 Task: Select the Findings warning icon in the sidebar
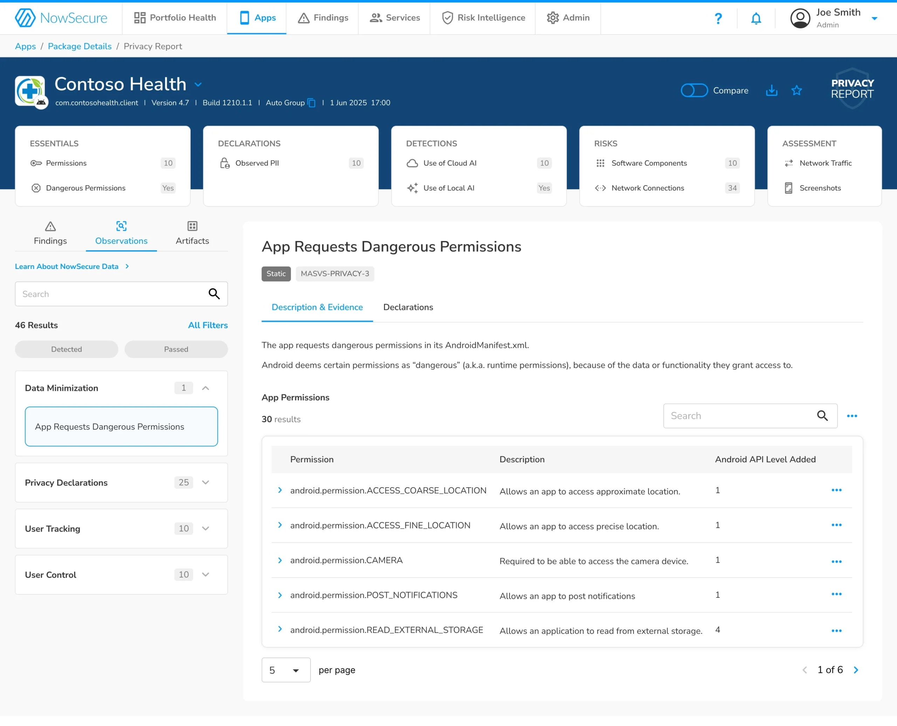pyautogui.click(x=50, y=226)
